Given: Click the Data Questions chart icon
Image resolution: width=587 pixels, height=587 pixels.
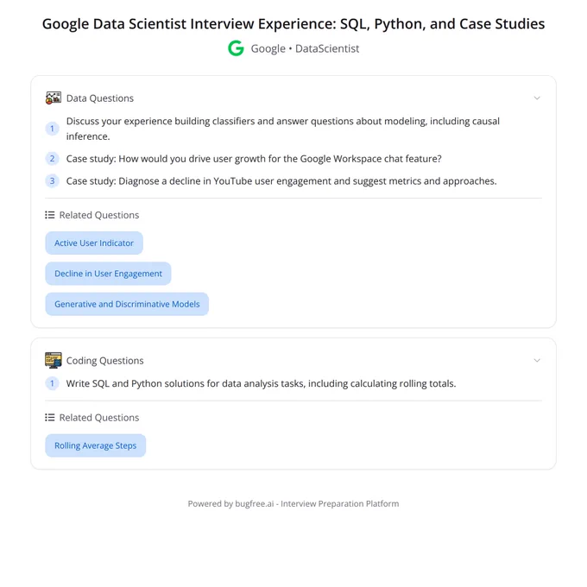Looking at the screenshot, I should tap(54, 98).
